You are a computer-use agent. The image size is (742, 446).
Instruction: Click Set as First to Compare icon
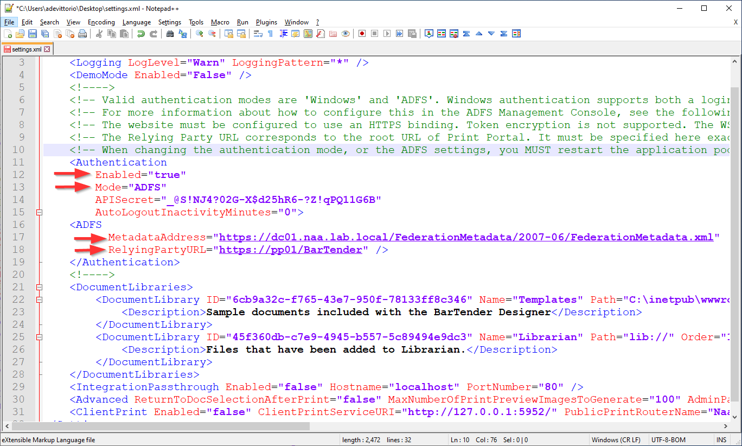(428, 34)
